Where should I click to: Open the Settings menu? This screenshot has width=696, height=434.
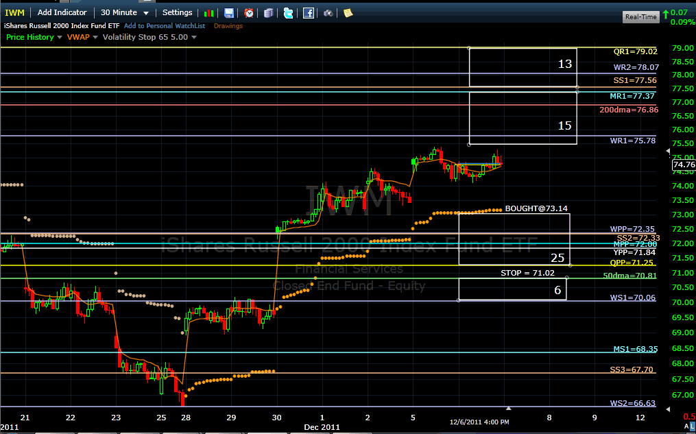pyautogui.click(x=177, y=12)
